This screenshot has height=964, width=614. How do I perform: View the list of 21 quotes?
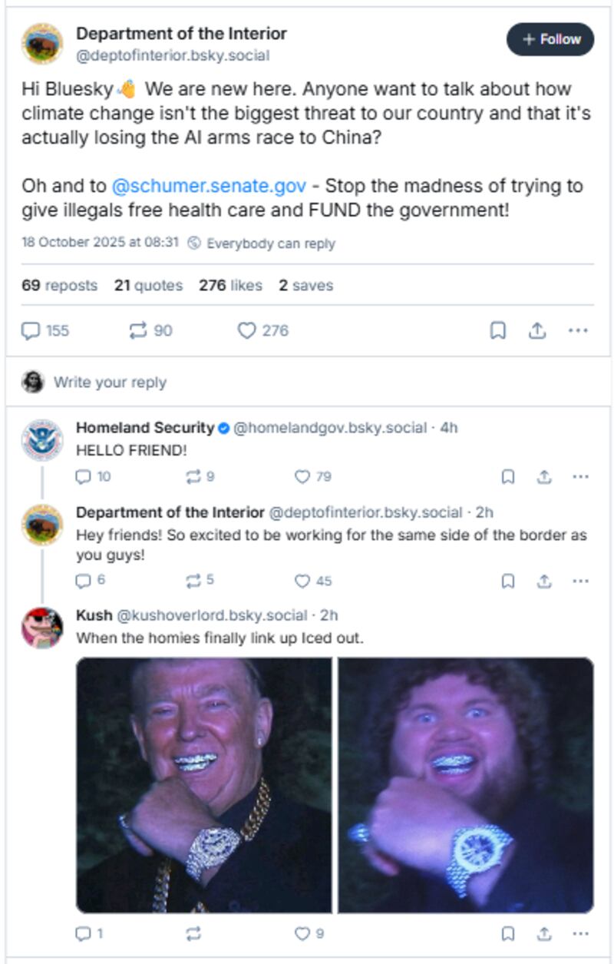148,286
